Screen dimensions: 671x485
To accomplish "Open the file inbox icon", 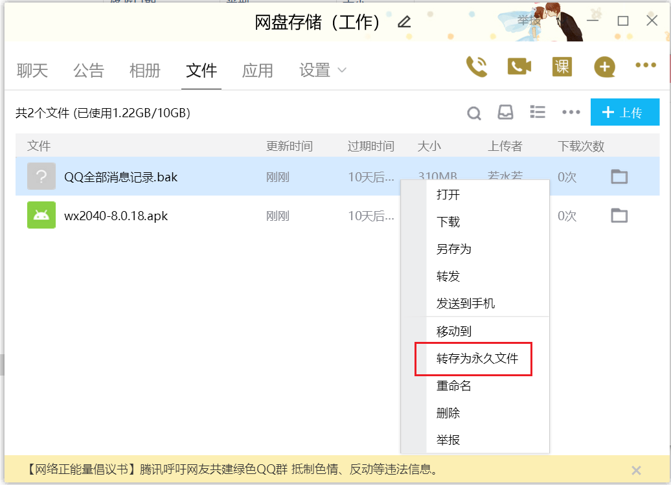I will 505,112.
